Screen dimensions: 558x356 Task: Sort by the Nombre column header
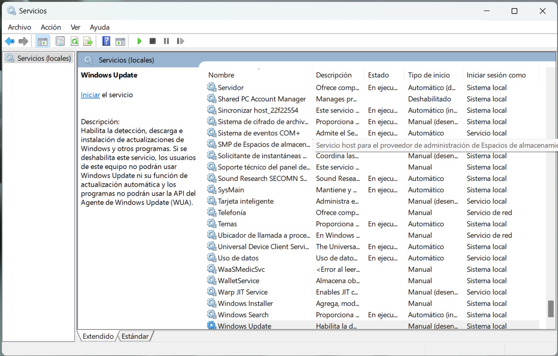pos(259,75)
